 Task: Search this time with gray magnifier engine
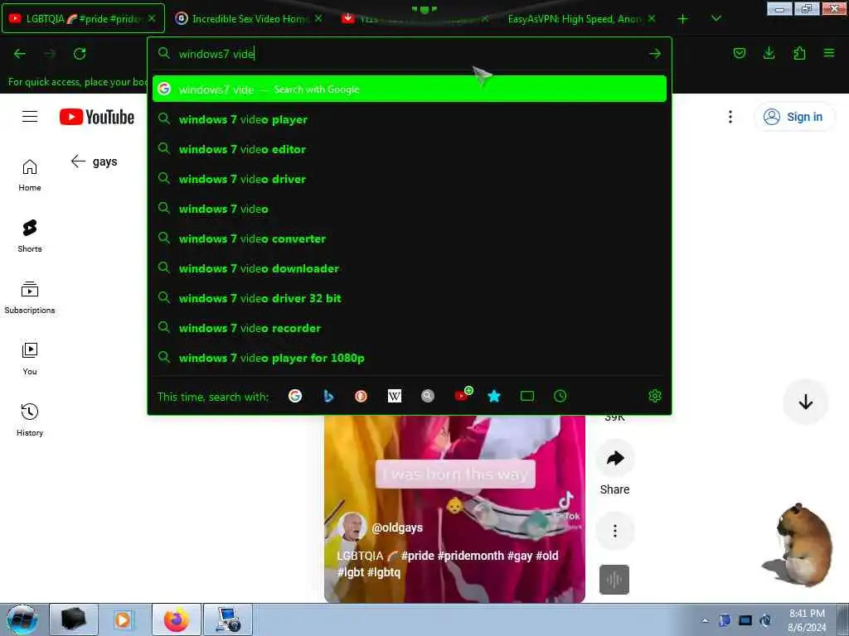click(x=428, y=396)
